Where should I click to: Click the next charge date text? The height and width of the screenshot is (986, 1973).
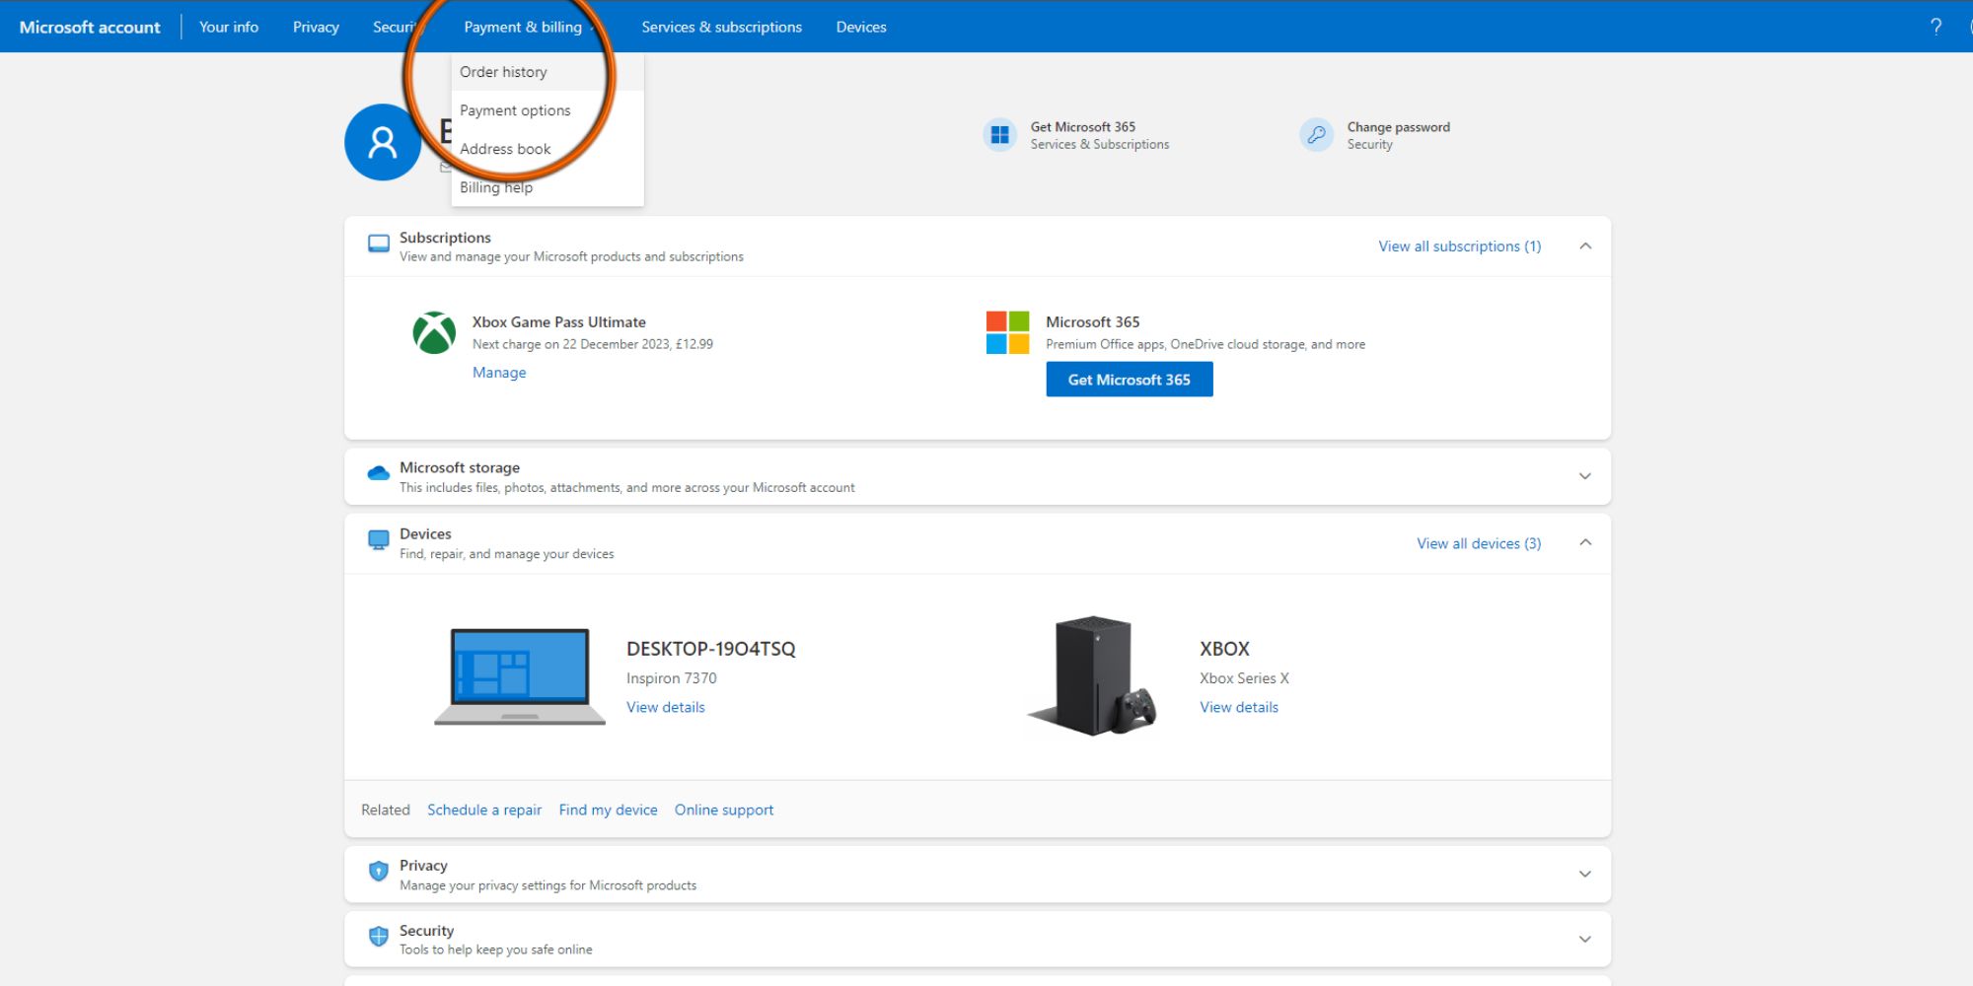[x=593, y=344]
